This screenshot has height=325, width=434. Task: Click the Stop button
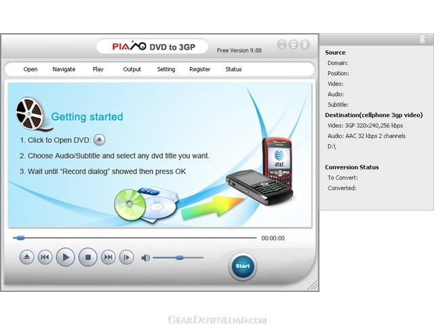[87, 257]
